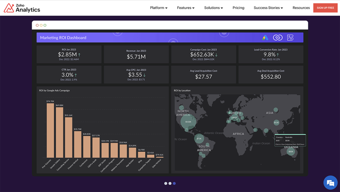Screen dimensions: 340x192
Task: Click the ROI Jan 2023 KPI card
Action: pyautogui.click(x=69, y=54)
